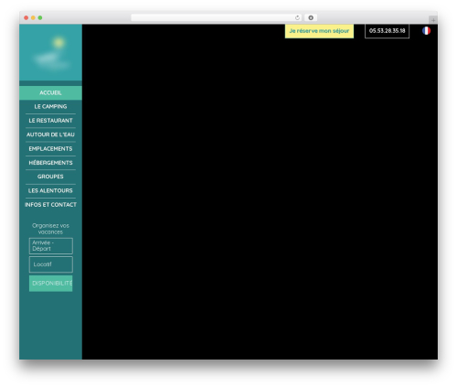Screen dimensions: 457x387
Task: Select the Arrivée - Départ date field
Action: point(51,246)
